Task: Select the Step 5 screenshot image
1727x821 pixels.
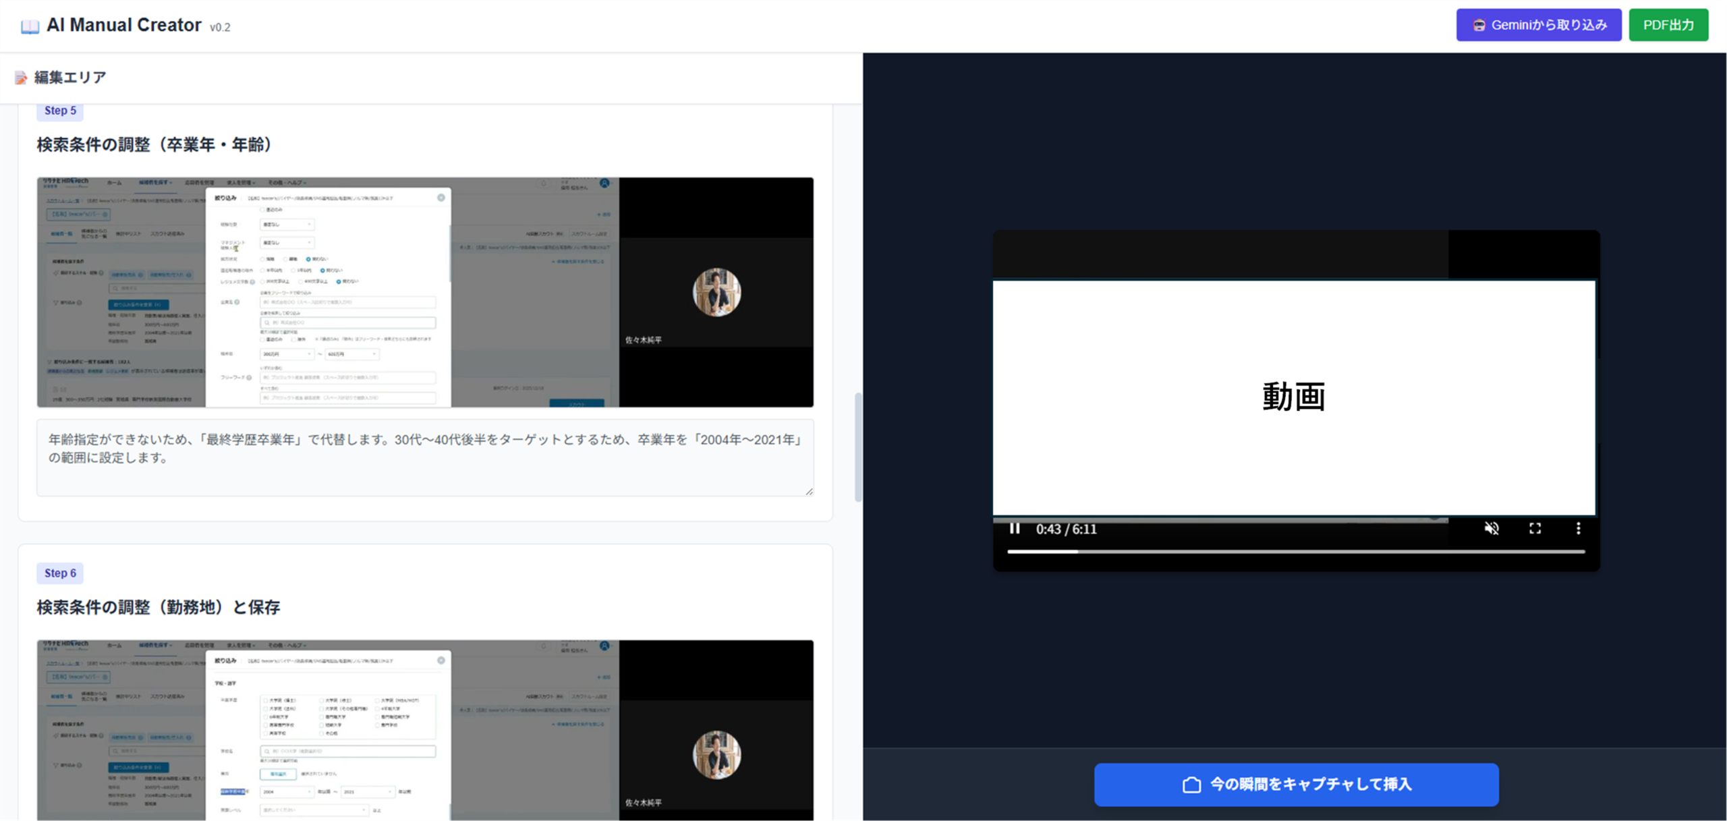Action: (425, 292)
